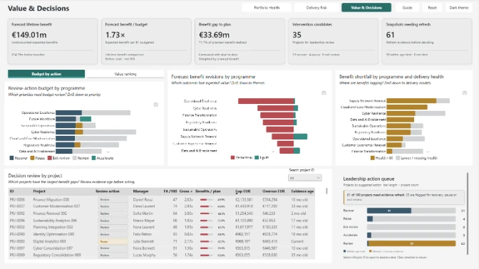Screen dimensions: 479x269
Task: Open Review action dropdown for Customer Modernisation 037
Action: tap(113, 206)
